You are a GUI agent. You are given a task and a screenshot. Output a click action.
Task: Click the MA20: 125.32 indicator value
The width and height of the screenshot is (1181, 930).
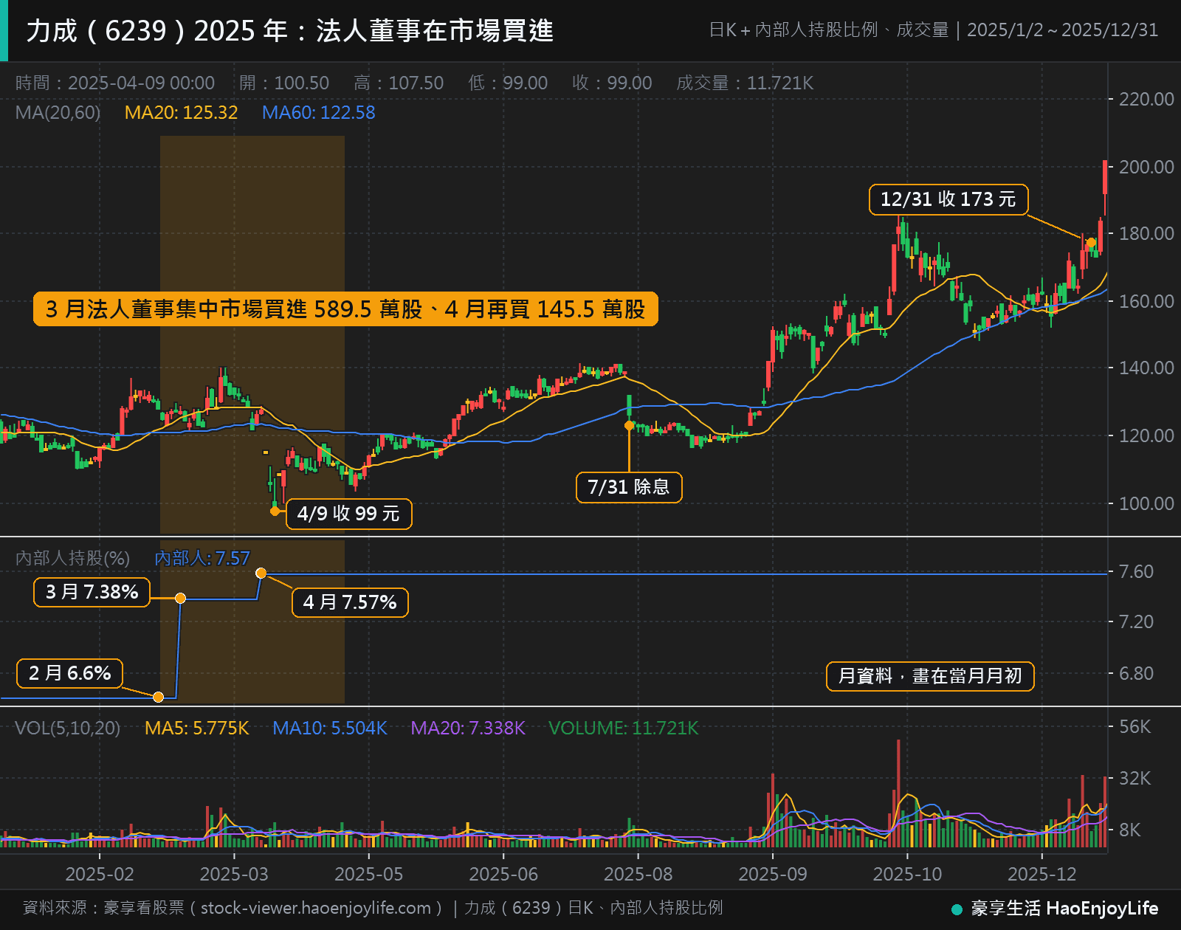181,113
